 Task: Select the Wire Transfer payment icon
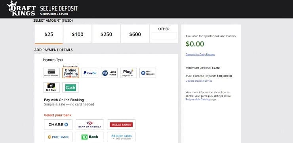click(148, 73)
